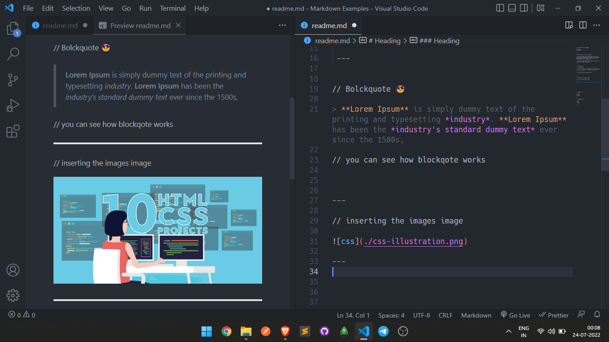The image size is (609, 342).
Task: Toggle primary side bar layout button
Action: [500, 8]
